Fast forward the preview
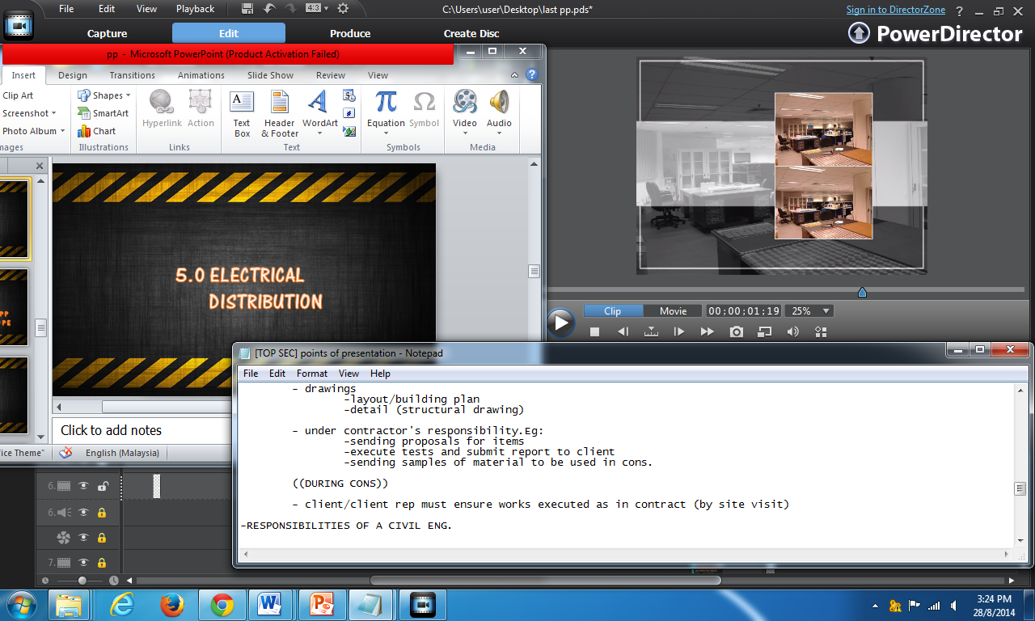 pyautogui.click(x=708, y=332)
